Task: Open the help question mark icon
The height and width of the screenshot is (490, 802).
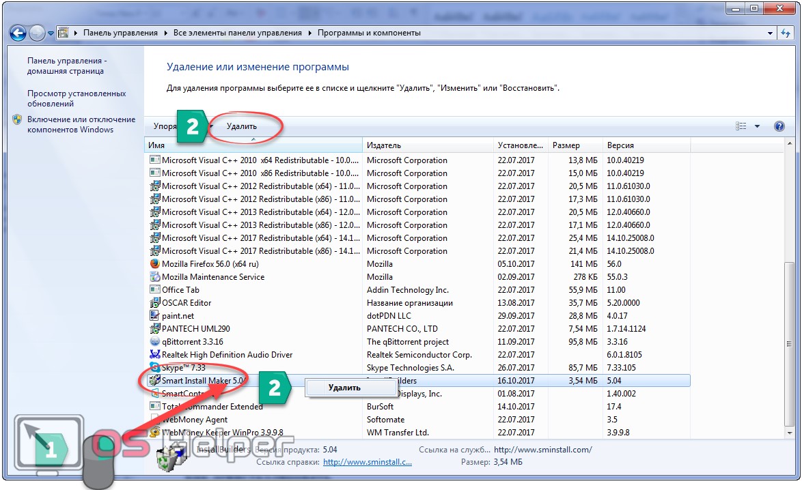Action: (x=779, y=126)
